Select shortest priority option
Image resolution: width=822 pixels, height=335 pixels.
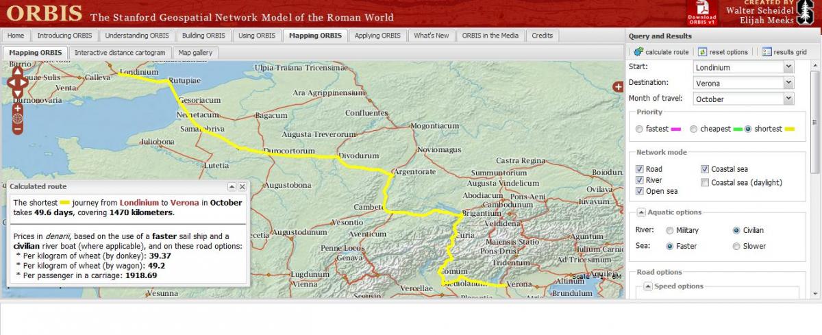[x=748, y=129]
